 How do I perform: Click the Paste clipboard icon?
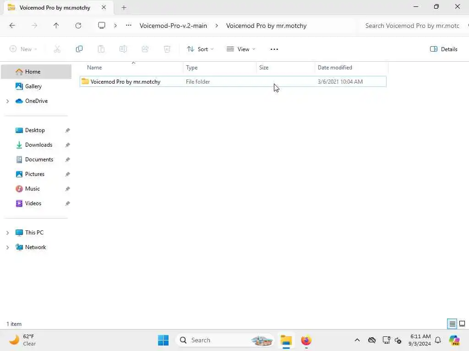tap(101, 49)
